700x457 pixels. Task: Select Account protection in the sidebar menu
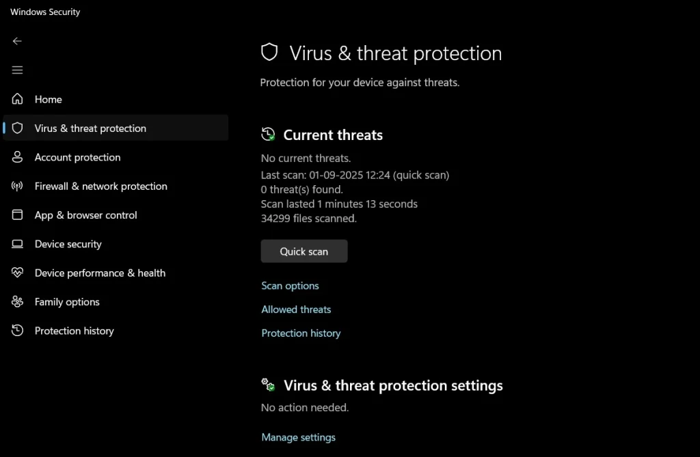coord(77,157)
